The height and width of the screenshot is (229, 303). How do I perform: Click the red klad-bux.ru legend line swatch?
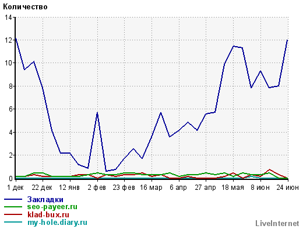(x=13, y=214)
